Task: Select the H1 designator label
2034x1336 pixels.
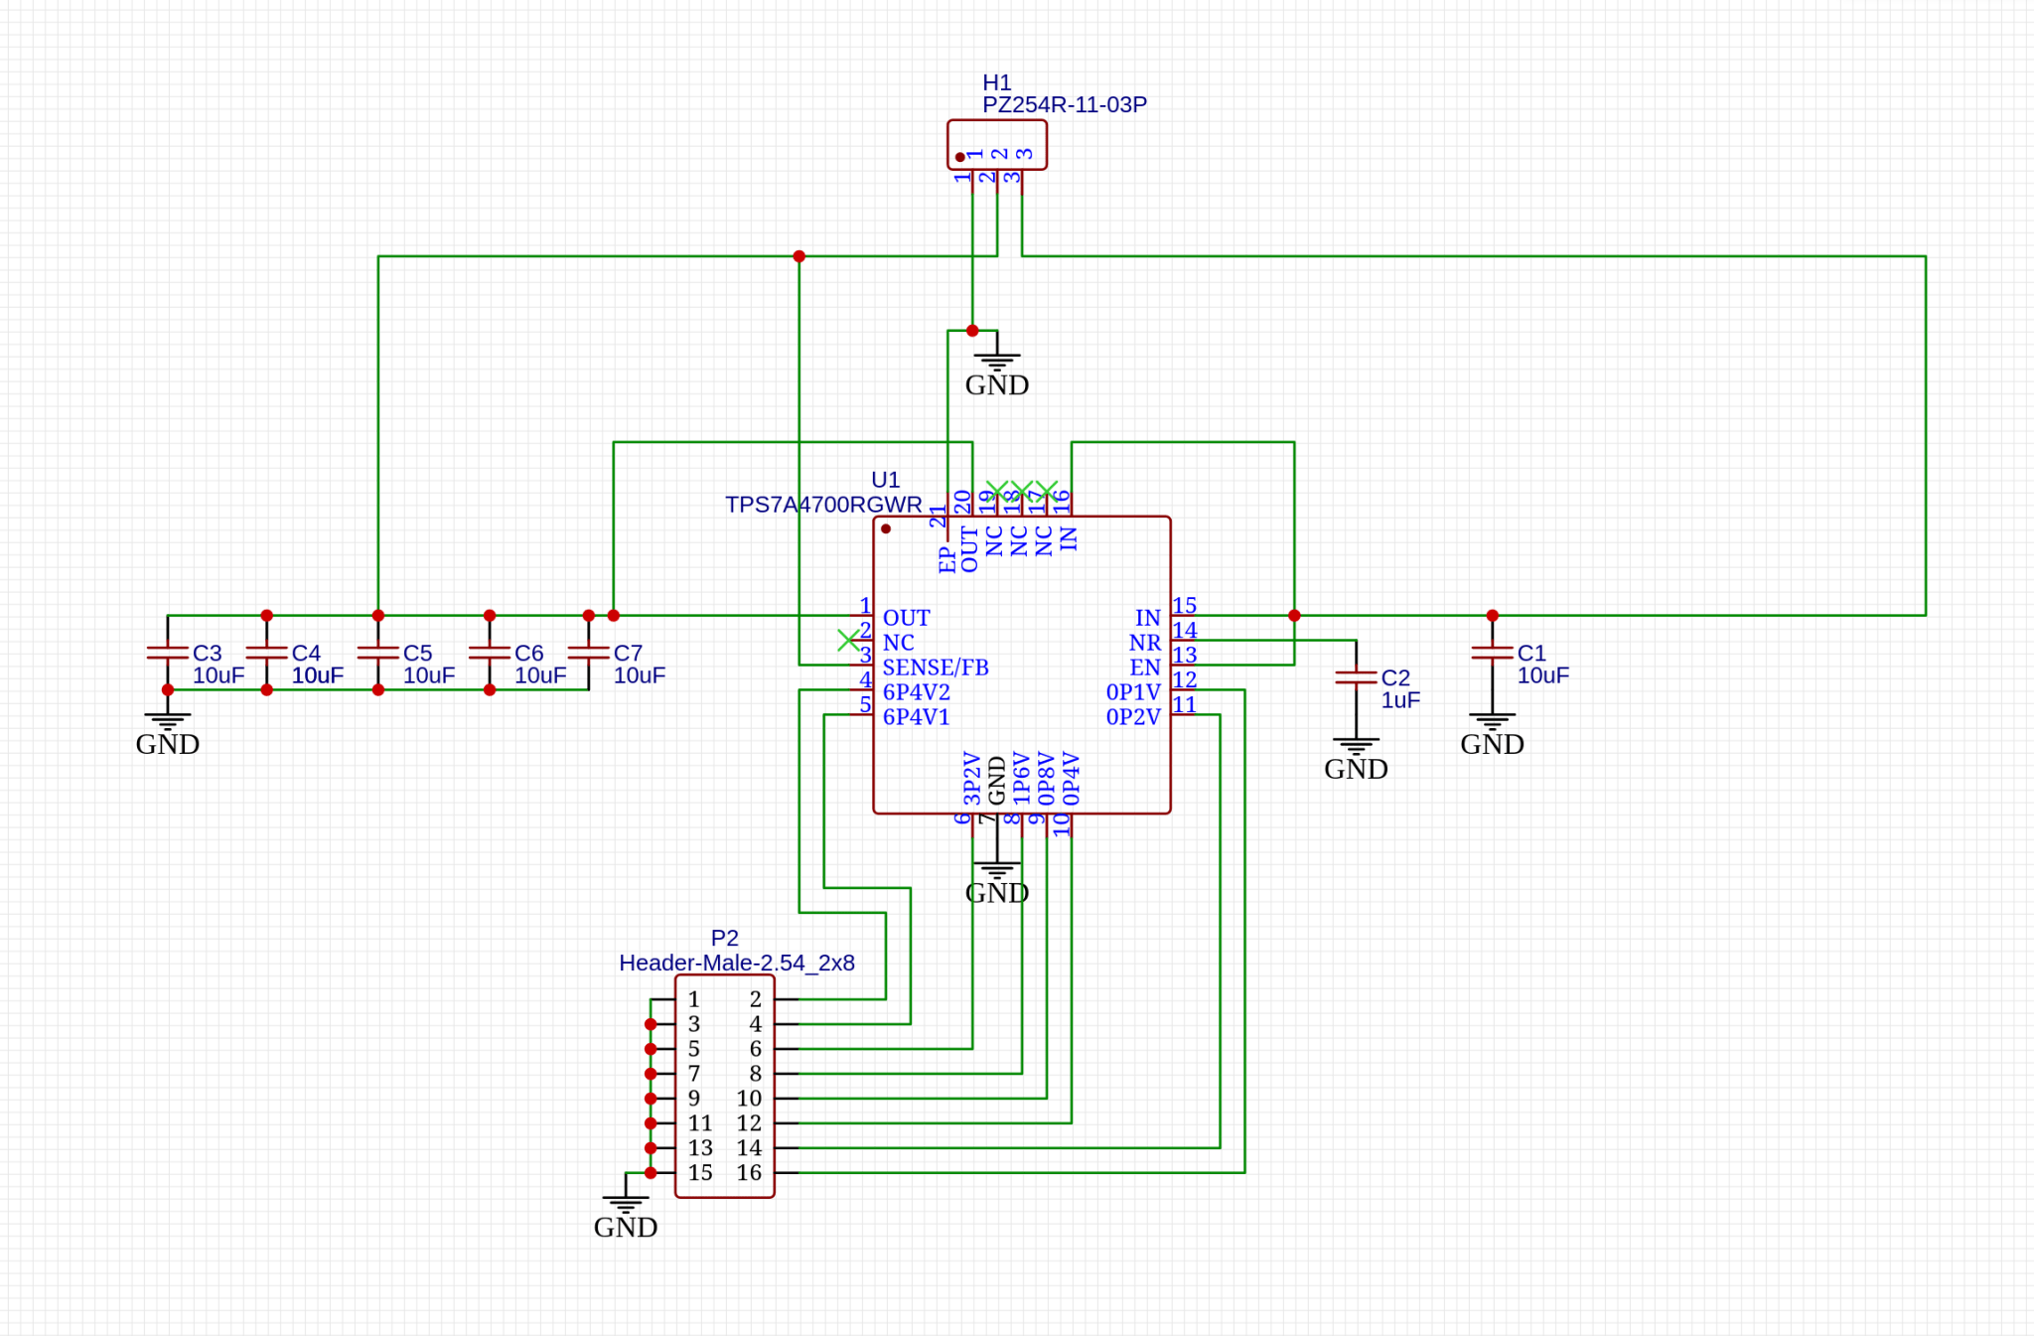Action: [996, 82]
